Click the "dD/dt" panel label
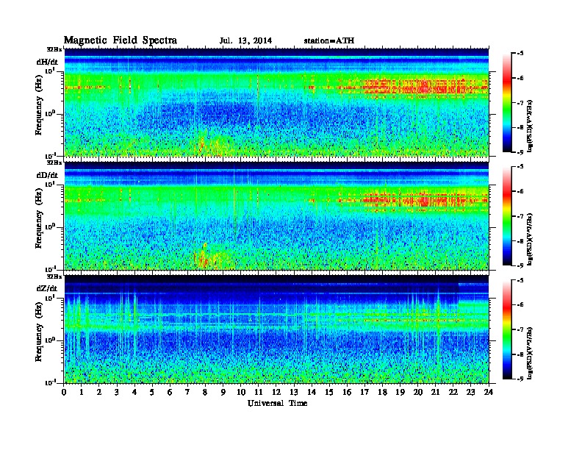582x450 pixels. [x=47, y=175]
